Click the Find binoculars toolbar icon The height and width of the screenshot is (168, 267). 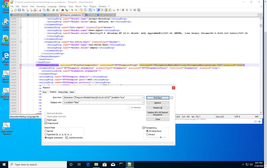(63, 10)
